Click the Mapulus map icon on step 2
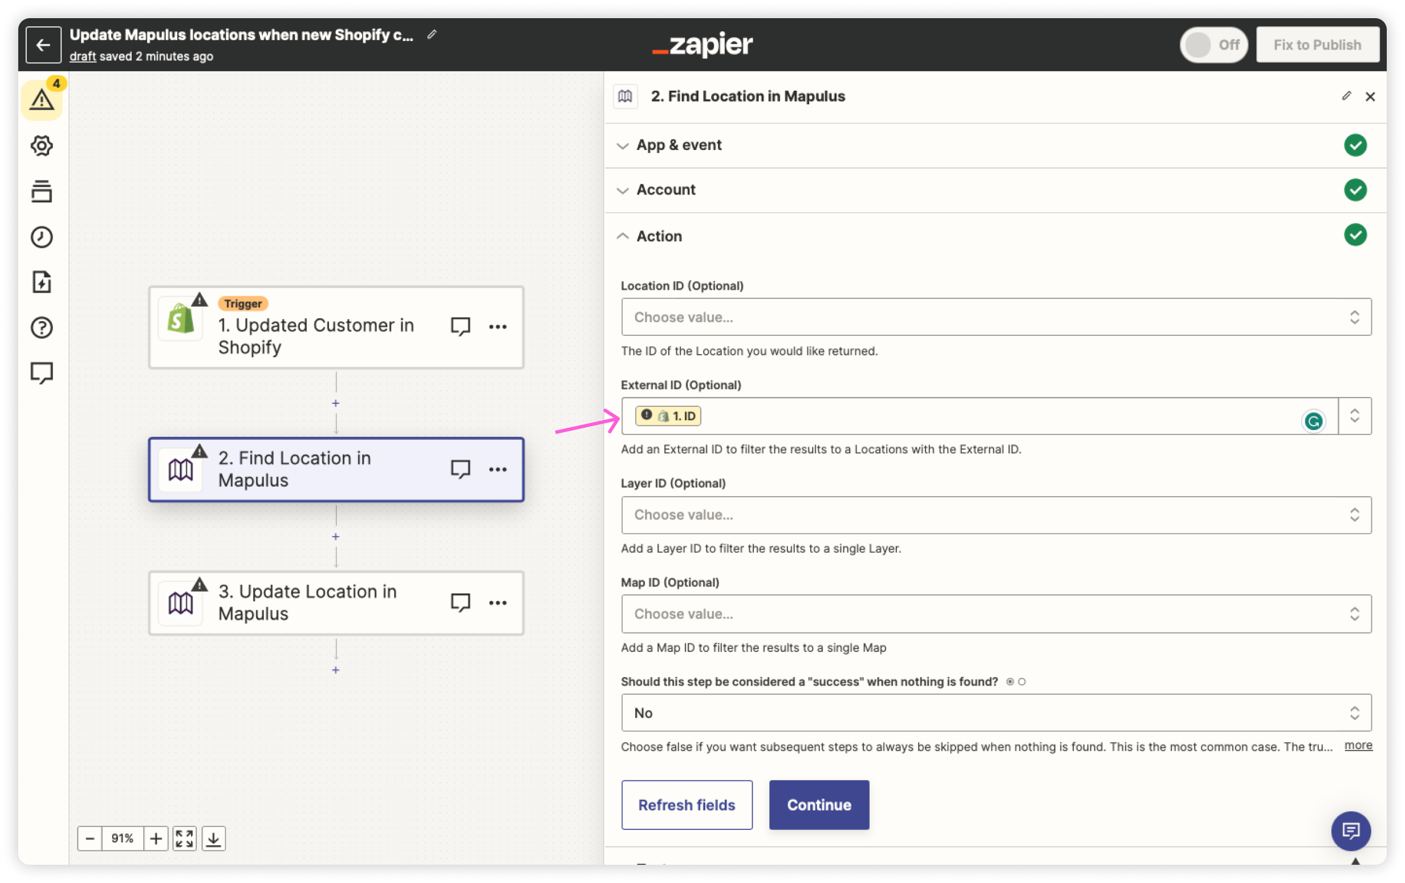Screen dimensions: 1405x883 click(x=181, y=469)
